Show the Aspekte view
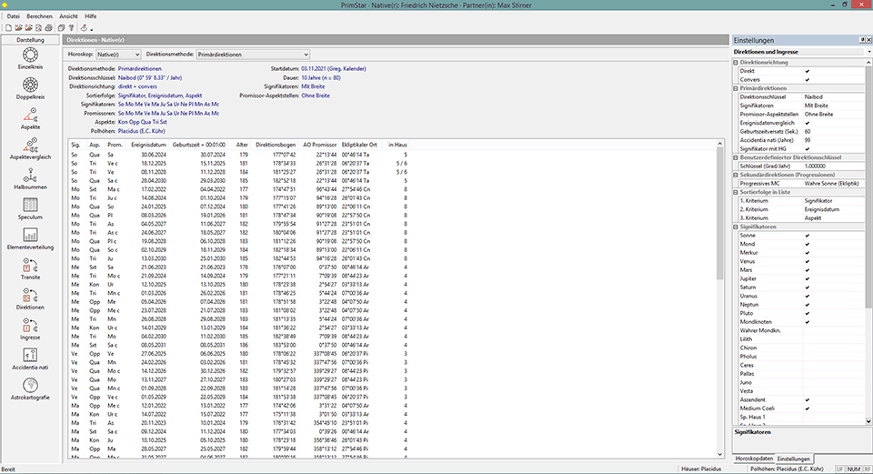The width and height of the screenshot is (873, 474). pyautogui.click(x=30, y=118)
